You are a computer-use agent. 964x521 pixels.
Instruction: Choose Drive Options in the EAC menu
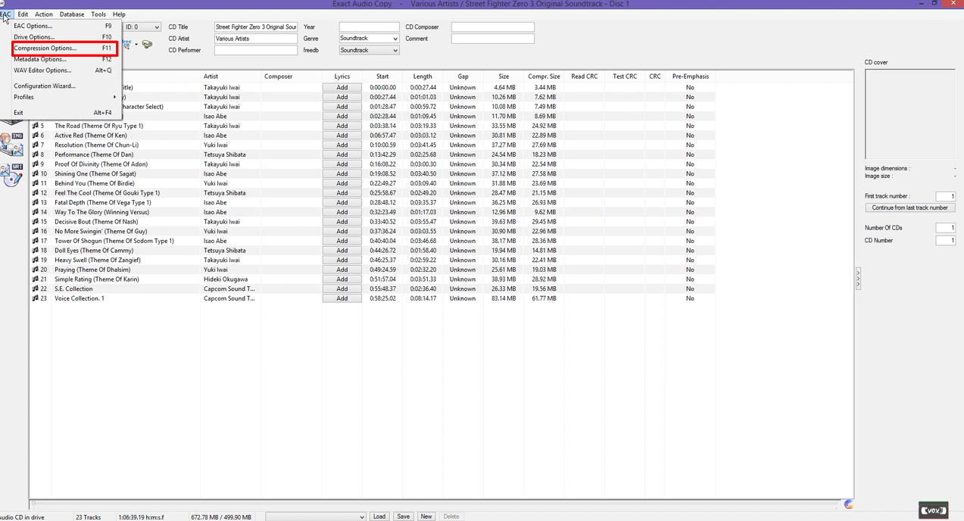(64, 37)
